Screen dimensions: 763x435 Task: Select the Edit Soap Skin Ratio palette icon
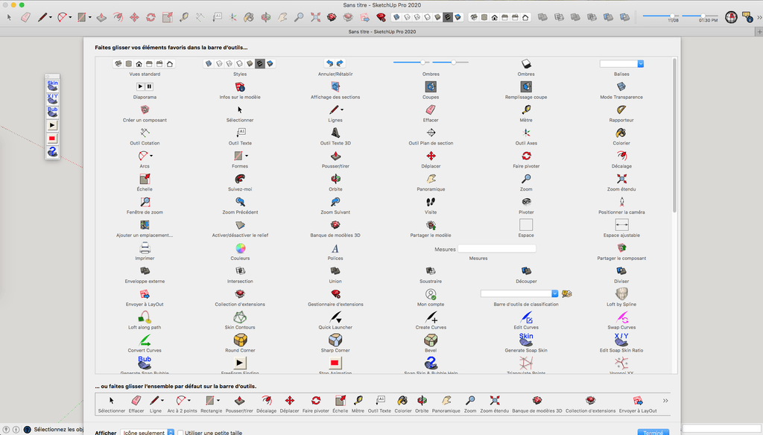tap(621, 340)
